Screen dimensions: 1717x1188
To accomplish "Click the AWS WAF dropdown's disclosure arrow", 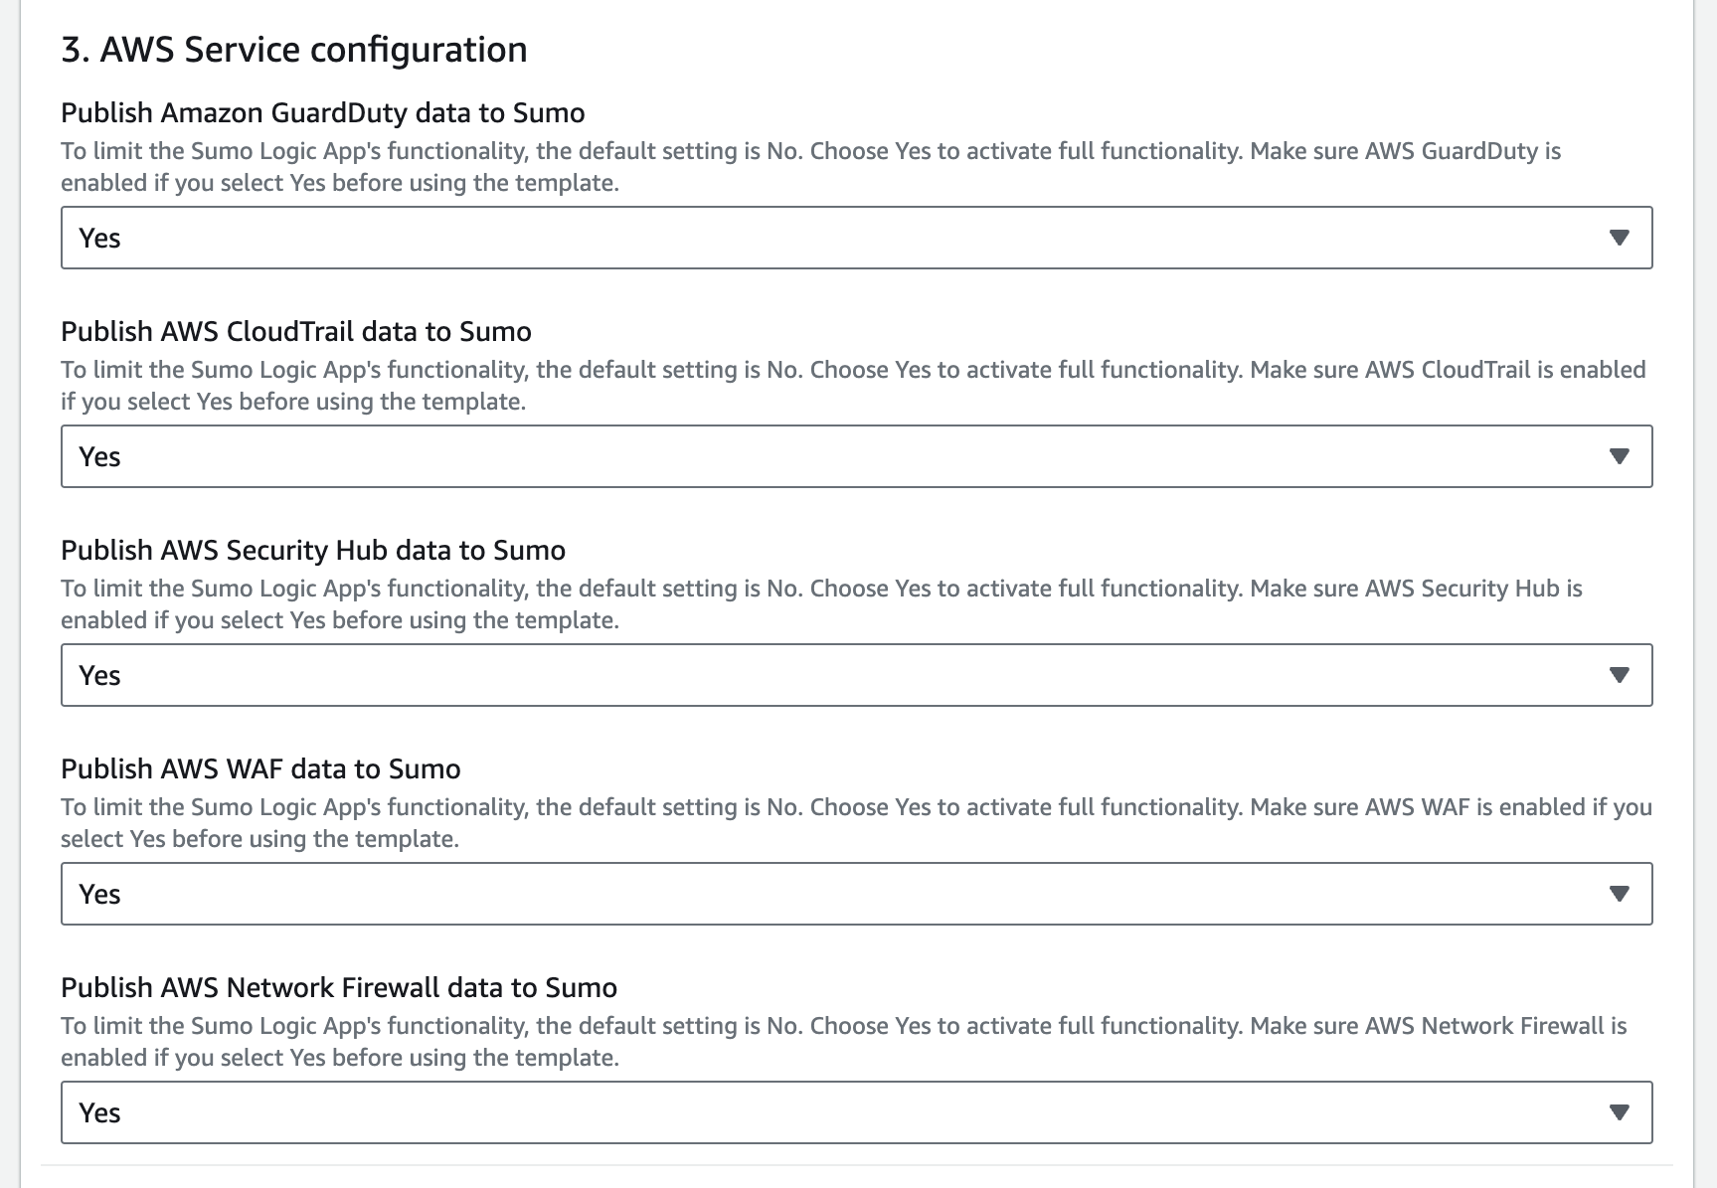I will (x=1620, y=894).
